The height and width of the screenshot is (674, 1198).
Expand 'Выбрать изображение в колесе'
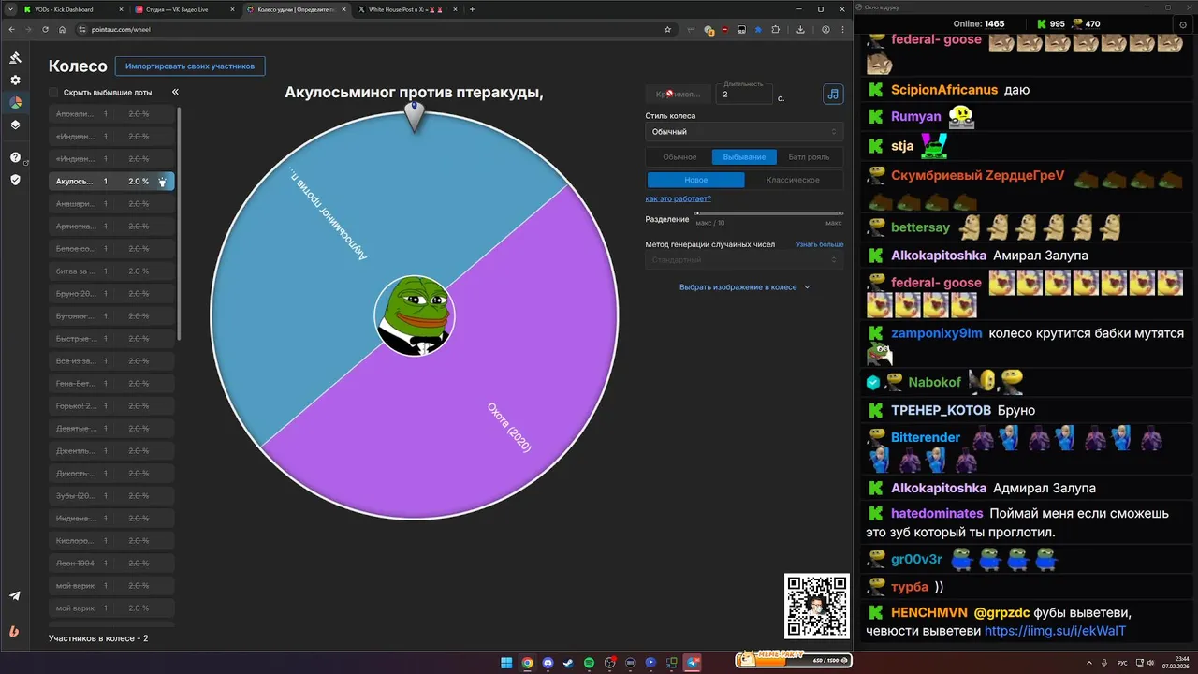[x=744, y=287]
